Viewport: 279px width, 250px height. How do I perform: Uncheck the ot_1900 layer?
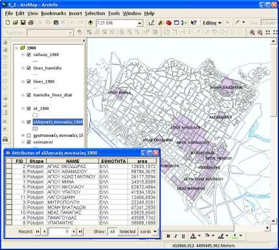click(28, 109)
